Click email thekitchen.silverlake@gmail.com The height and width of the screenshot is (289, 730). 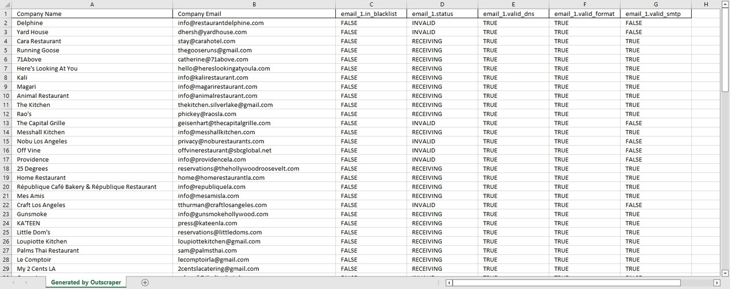click(x=225, y=105)
